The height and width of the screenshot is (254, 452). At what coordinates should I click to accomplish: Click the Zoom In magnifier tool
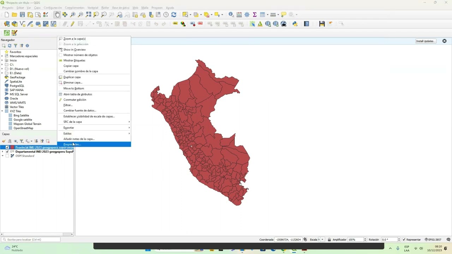click(73, 14)
